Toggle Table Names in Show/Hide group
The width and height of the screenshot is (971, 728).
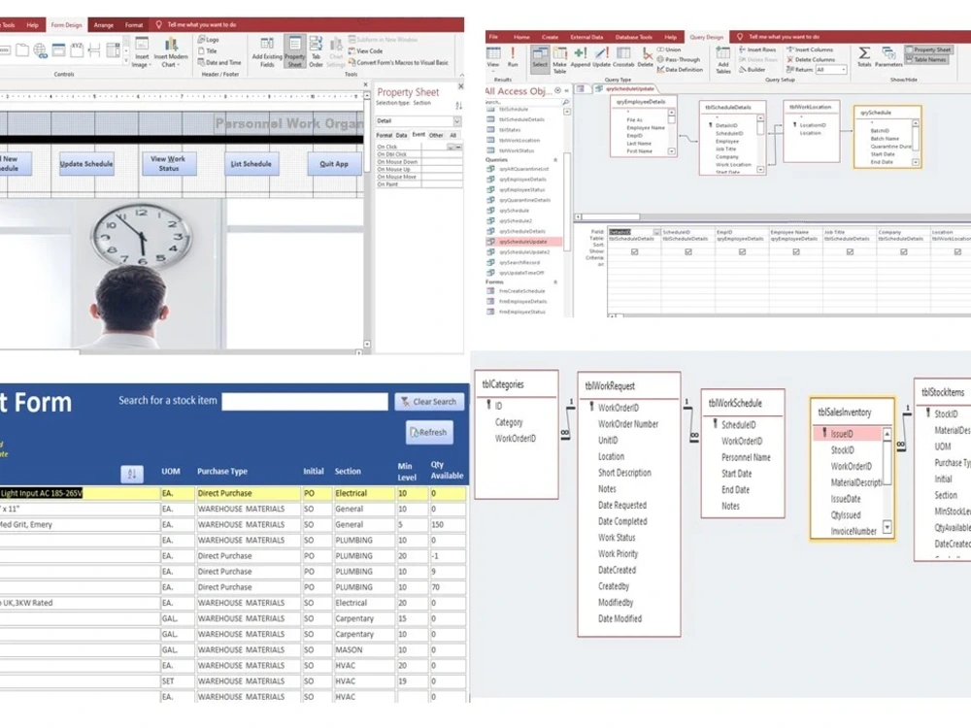click(926, 60)
